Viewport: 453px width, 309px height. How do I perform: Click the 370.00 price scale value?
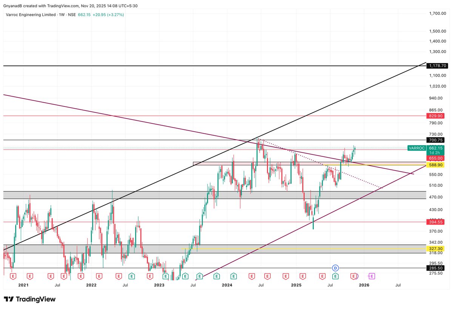click(436, 231)
